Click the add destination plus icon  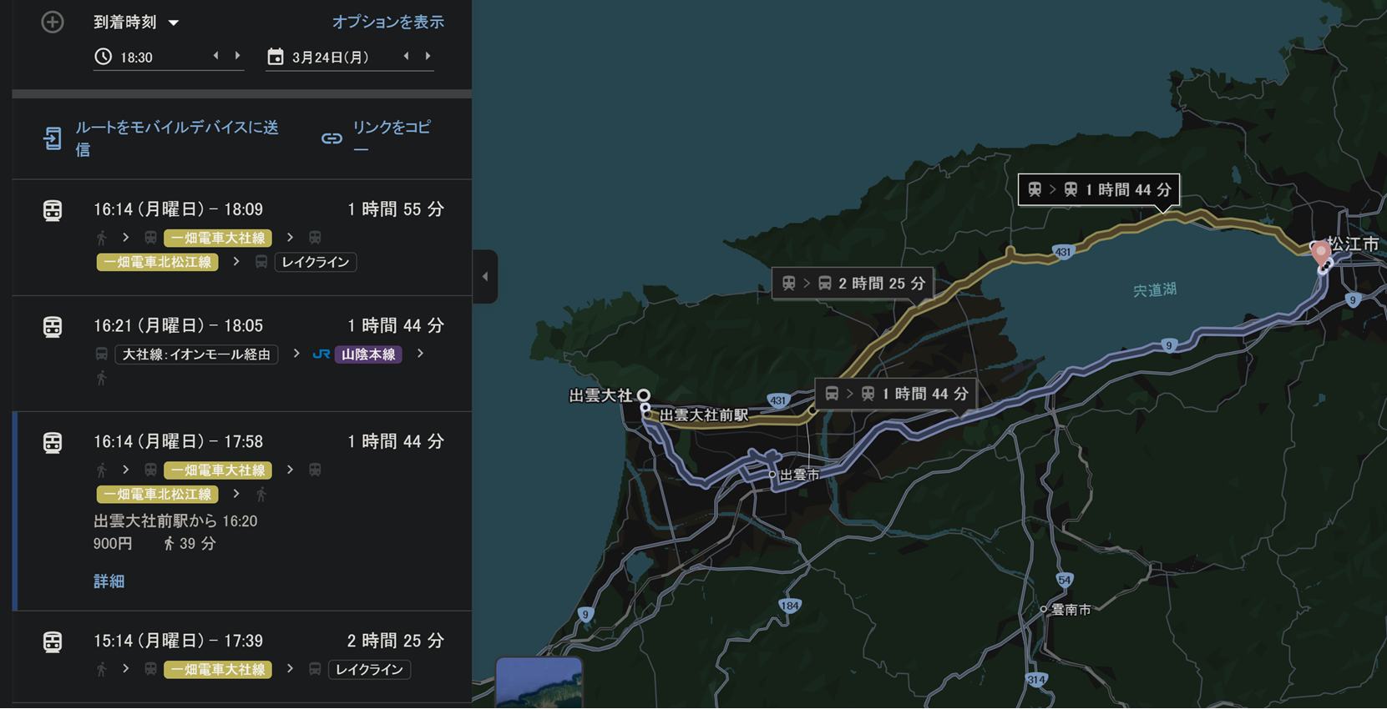click(53, 22)
